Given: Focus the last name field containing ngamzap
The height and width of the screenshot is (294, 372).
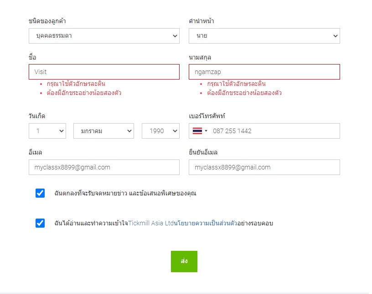Looking at the screenshot, I should pos(264,72).
